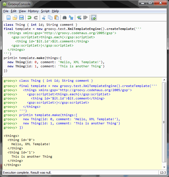Click the New File toolbar icon
This screenshot has height=177, width=169.
[9, 18]
